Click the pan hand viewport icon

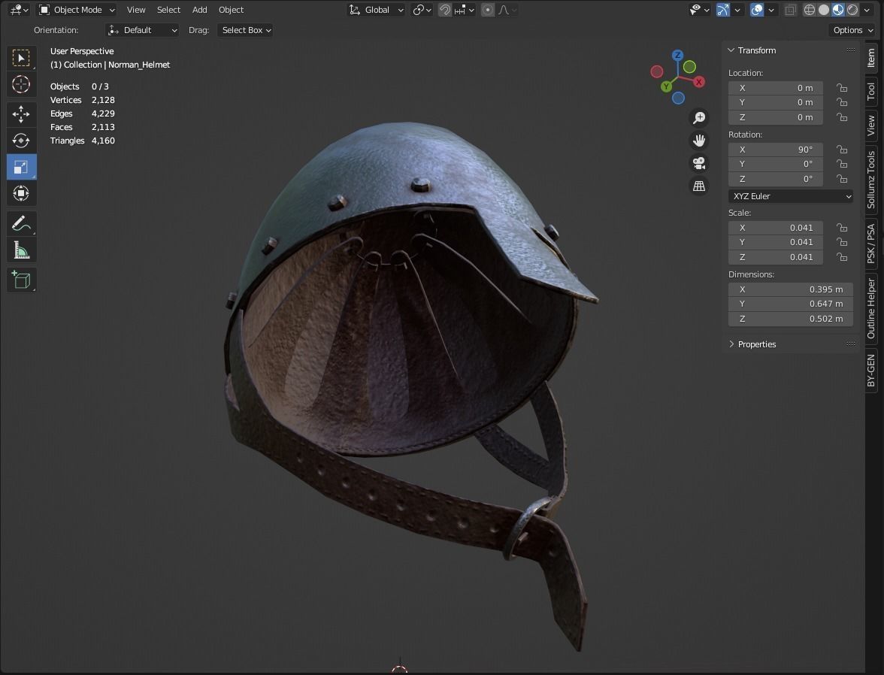coord(699,140)
